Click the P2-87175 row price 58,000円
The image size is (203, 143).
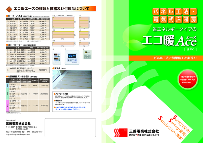[x=43, y=24]
